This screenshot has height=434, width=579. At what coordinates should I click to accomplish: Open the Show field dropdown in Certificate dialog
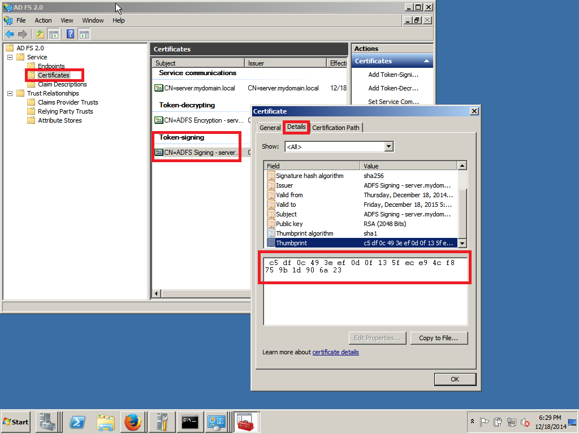tap(388, 146)
